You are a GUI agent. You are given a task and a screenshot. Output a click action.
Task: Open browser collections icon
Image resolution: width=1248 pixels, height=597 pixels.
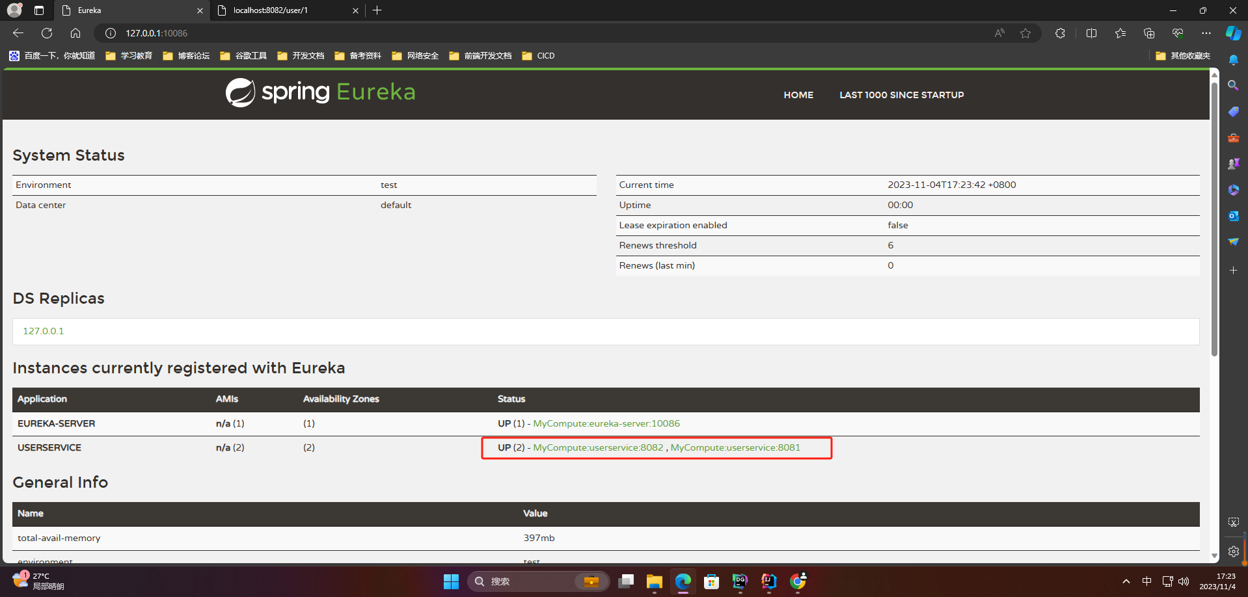point(1149,33)
